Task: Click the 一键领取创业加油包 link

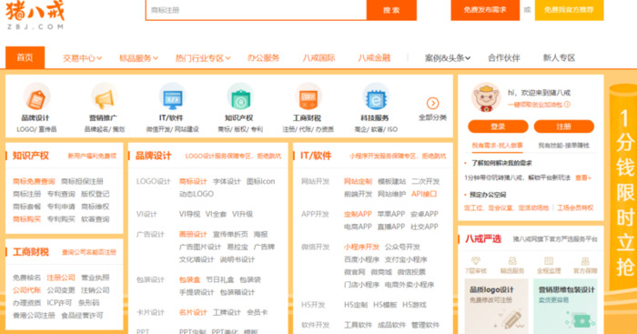Action: click(535, 105)
